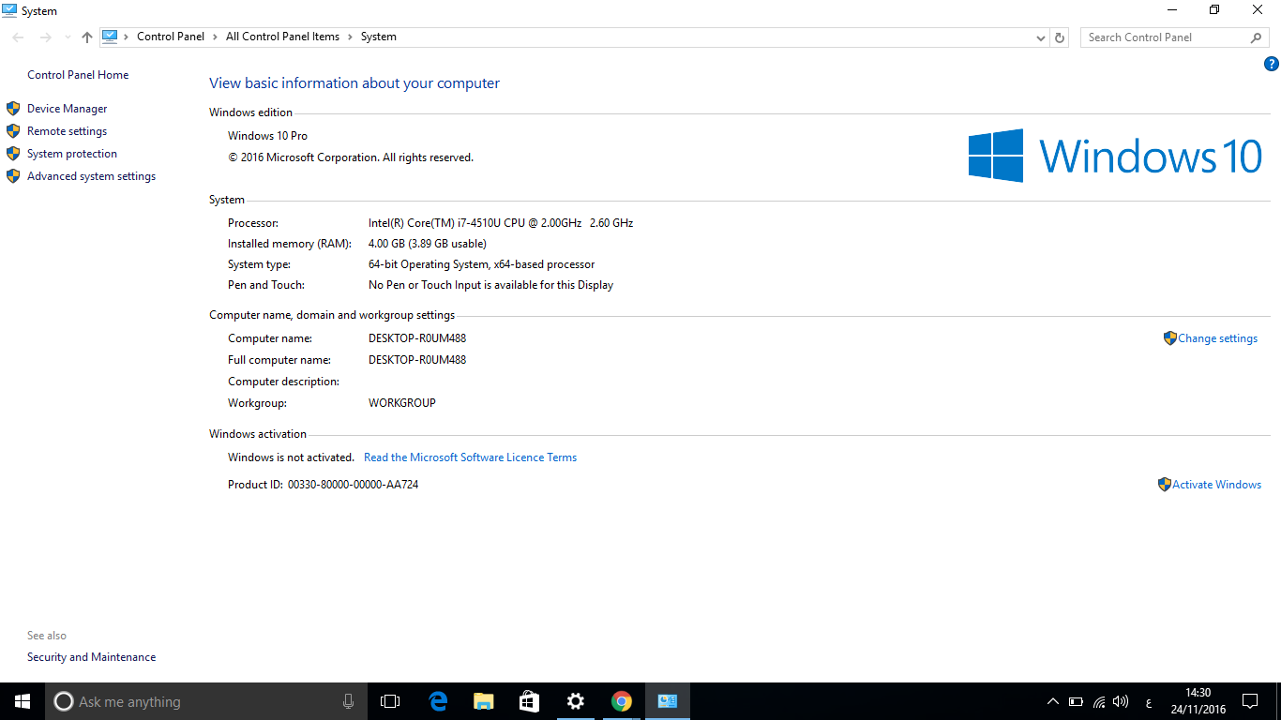Open Task View from the taskbar
The image size is (1281, 720).
tap(390, 701)
